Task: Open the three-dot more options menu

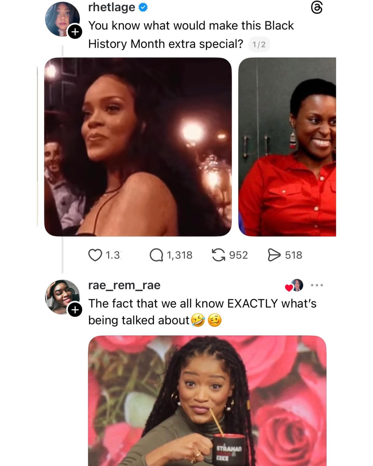Action: click(317, 285)
